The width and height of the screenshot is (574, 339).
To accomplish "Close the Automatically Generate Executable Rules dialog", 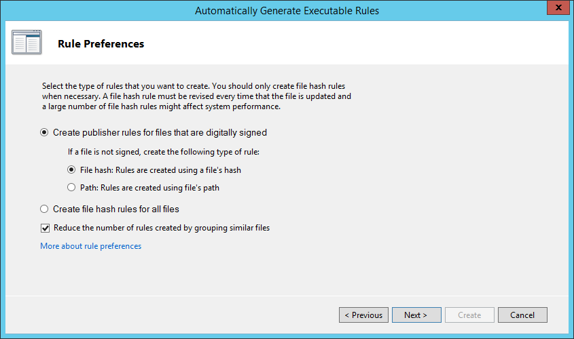I will coord(558,7).
